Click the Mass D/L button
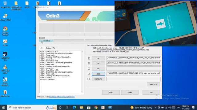The image size is (197, 110). point(153,84)
